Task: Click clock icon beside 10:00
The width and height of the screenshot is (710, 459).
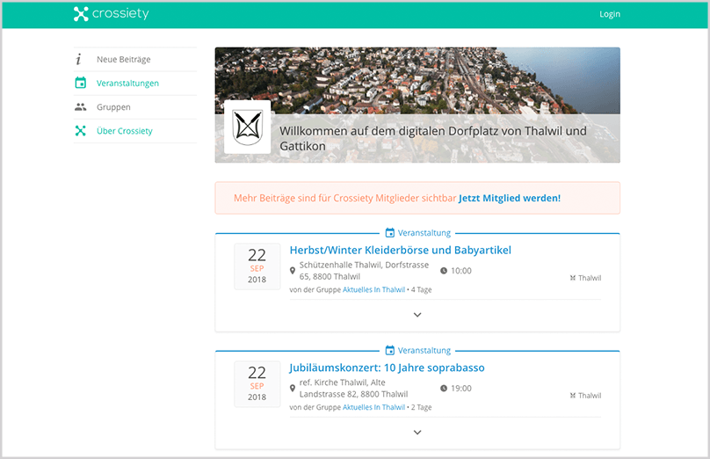Action: click(444, 271)
